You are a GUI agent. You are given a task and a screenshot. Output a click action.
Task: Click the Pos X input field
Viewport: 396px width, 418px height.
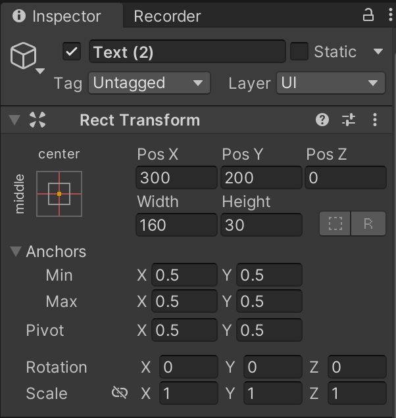pos(176,177)
